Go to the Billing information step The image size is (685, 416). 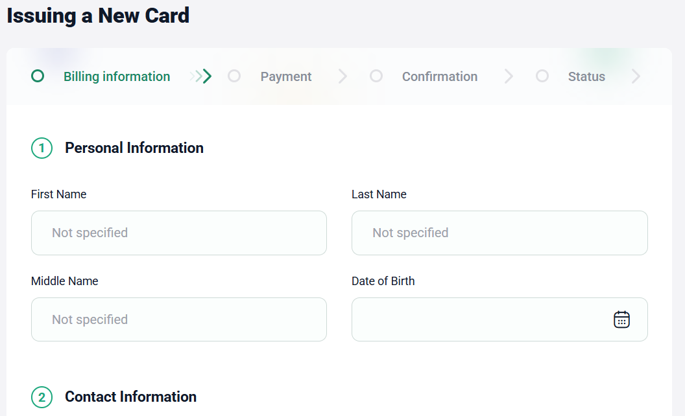coord(117,76)
